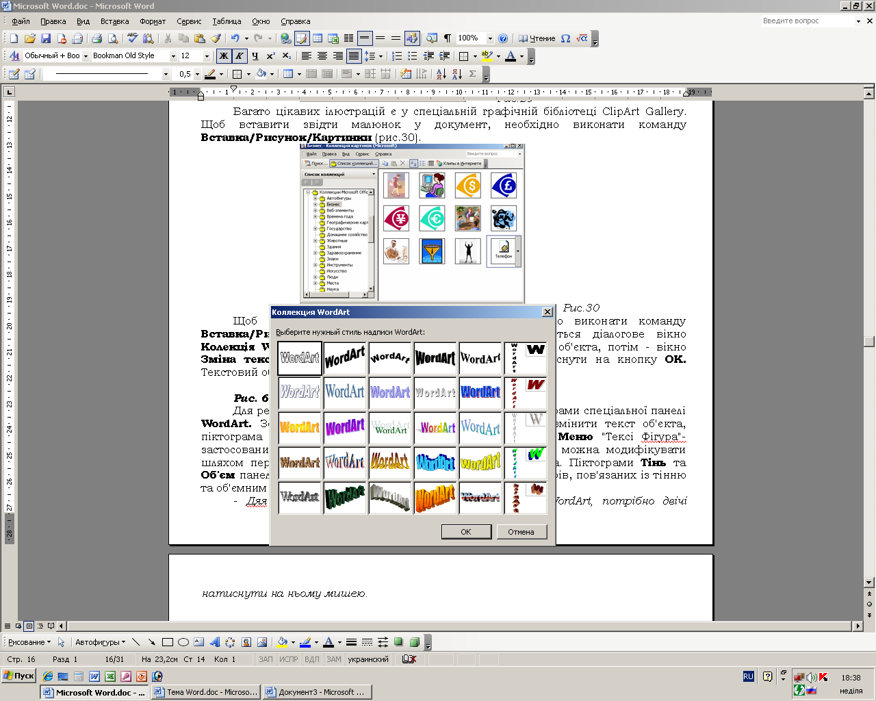This screenshot has width=876, height=701.
Task: Switch to Документ3 taskbar window
Action: click(318, 692)
